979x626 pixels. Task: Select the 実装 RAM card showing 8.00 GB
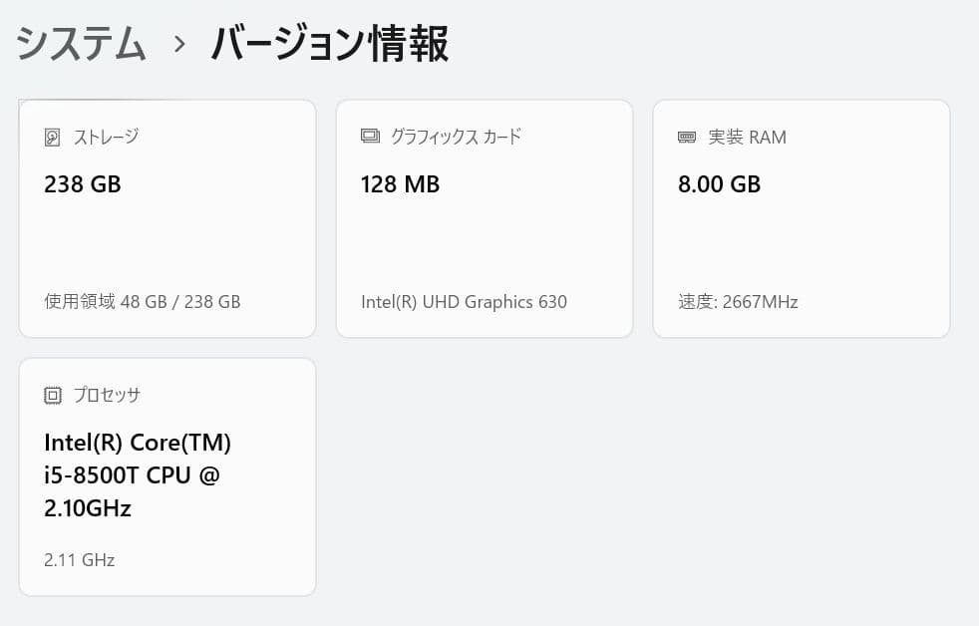[802, 218]
